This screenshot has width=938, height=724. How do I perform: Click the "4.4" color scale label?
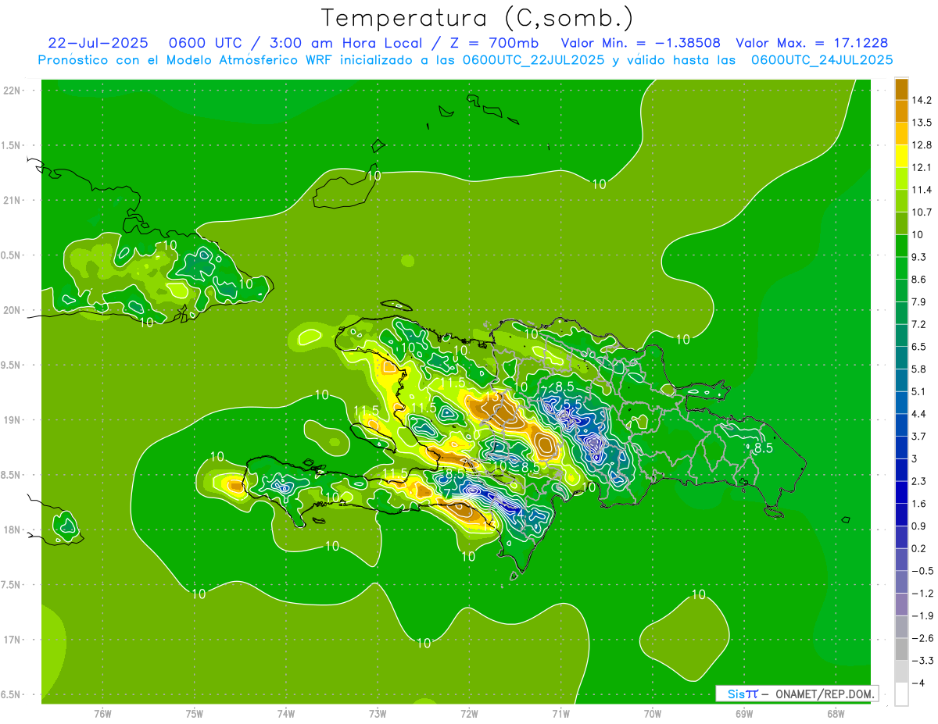[920, 414]
